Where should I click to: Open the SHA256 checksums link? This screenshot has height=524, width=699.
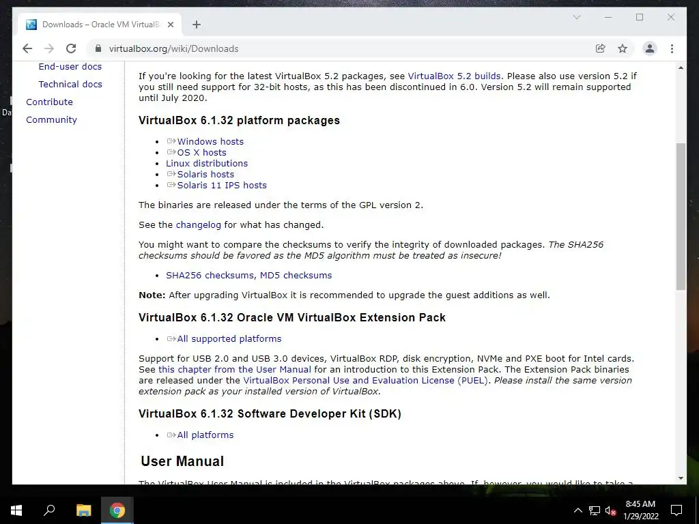click(x=210, y=276)
